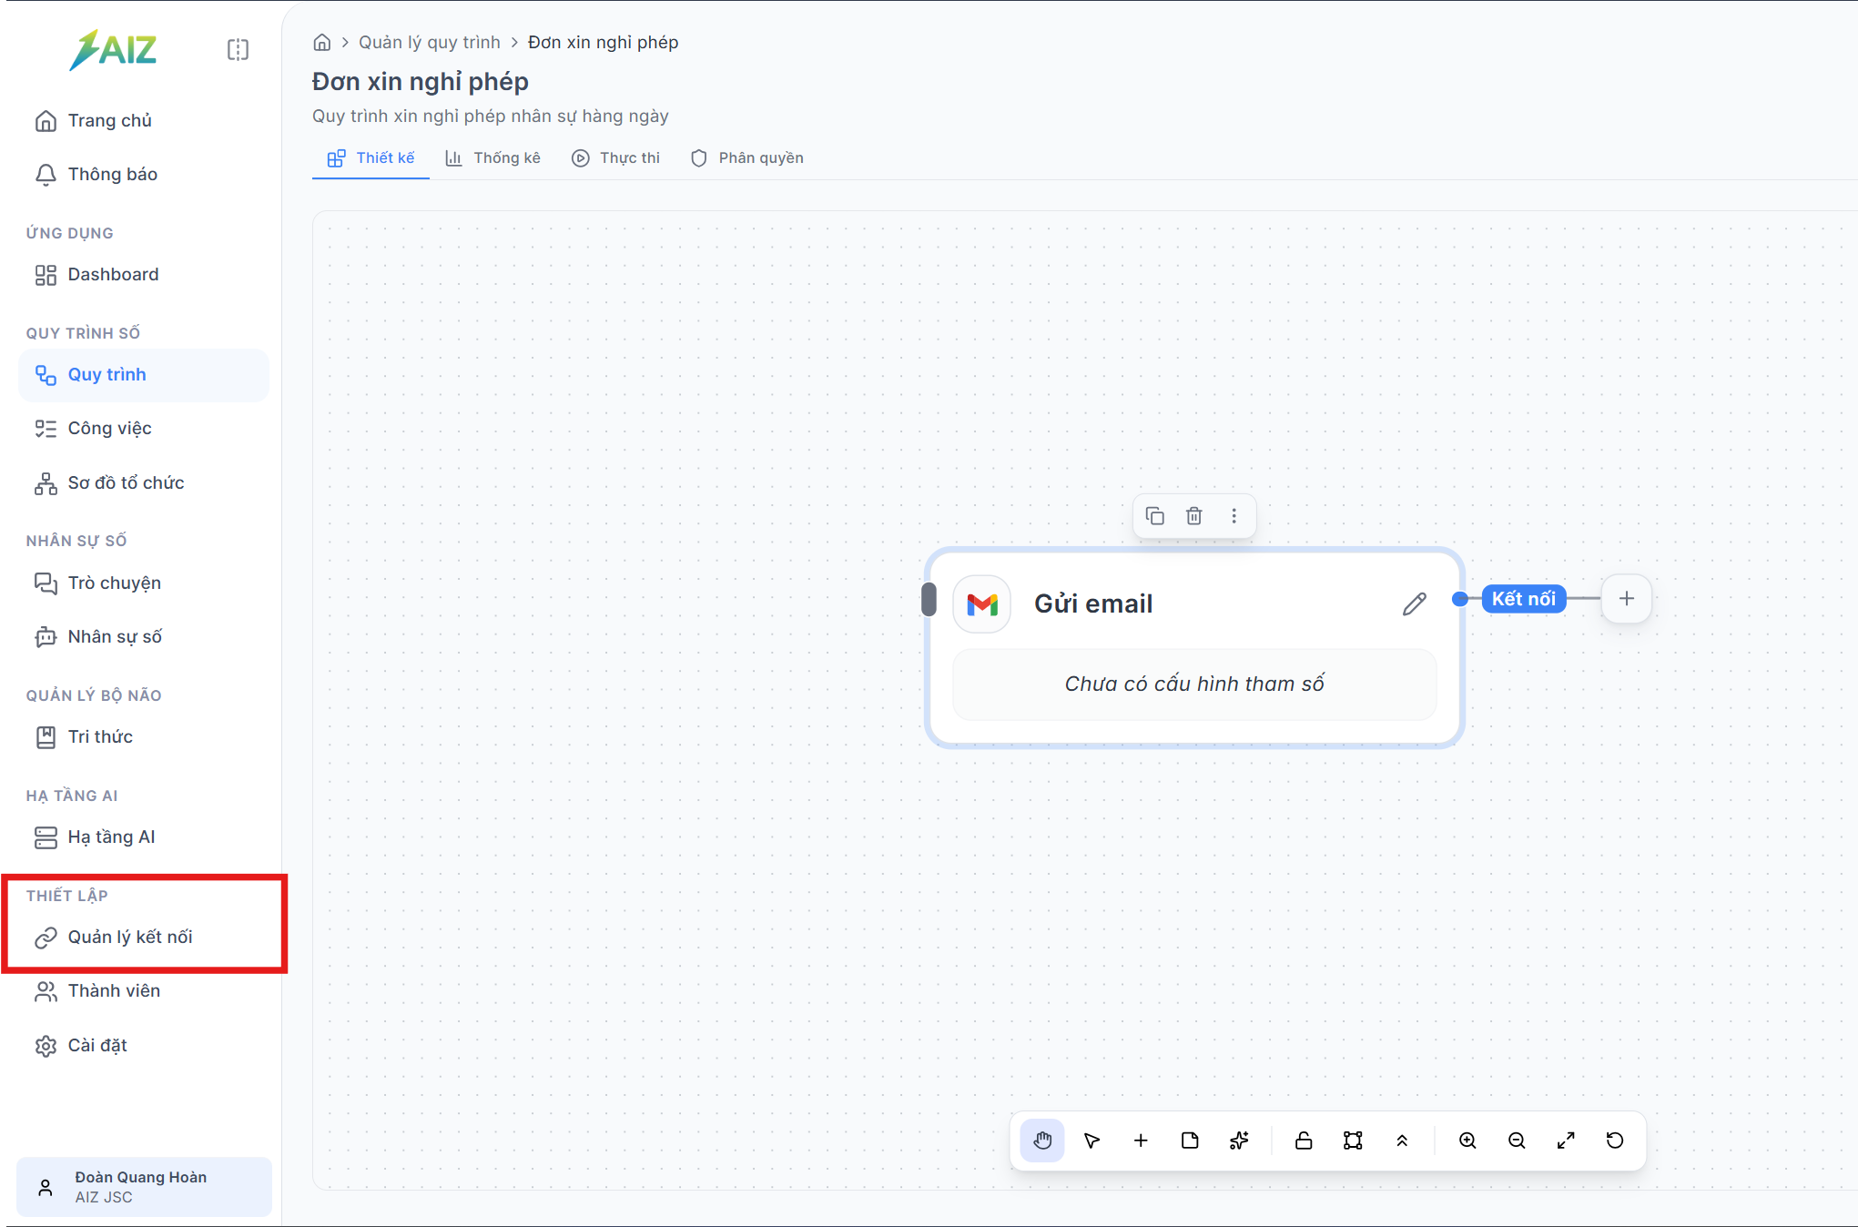Select the hand pan tool in canvas toolbar
The image size is (1858, 1227).
point(1042,1141)
